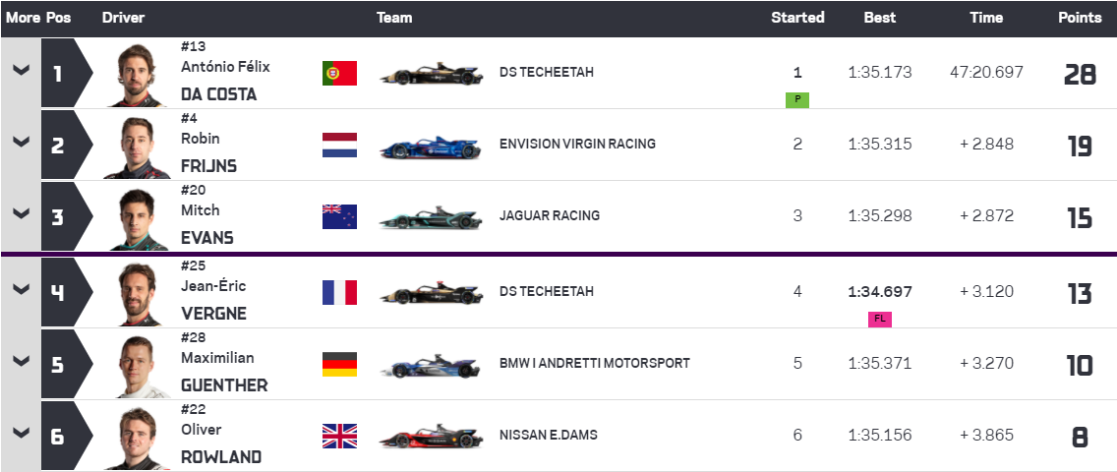Click the Nissan e.dams car image
Viewport: 1117px width, 472px height.
tap(431, 437)
